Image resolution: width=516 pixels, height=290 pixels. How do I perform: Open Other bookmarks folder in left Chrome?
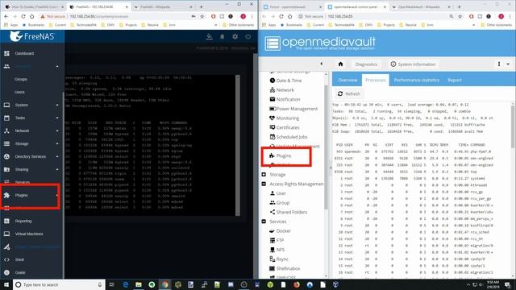239,25
